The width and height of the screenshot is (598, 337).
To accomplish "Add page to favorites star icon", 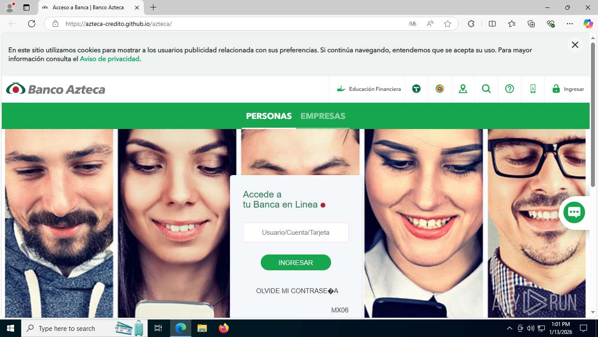I will tap(448, 24).
